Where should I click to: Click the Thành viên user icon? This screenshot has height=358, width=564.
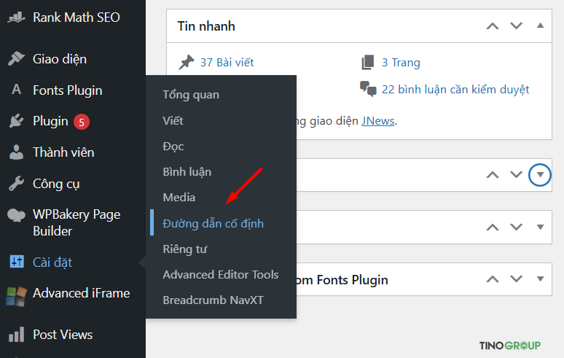point(16,152)
